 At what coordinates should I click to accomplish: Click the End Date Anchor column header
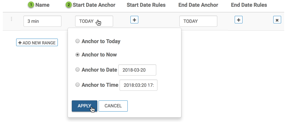[198, 5]
